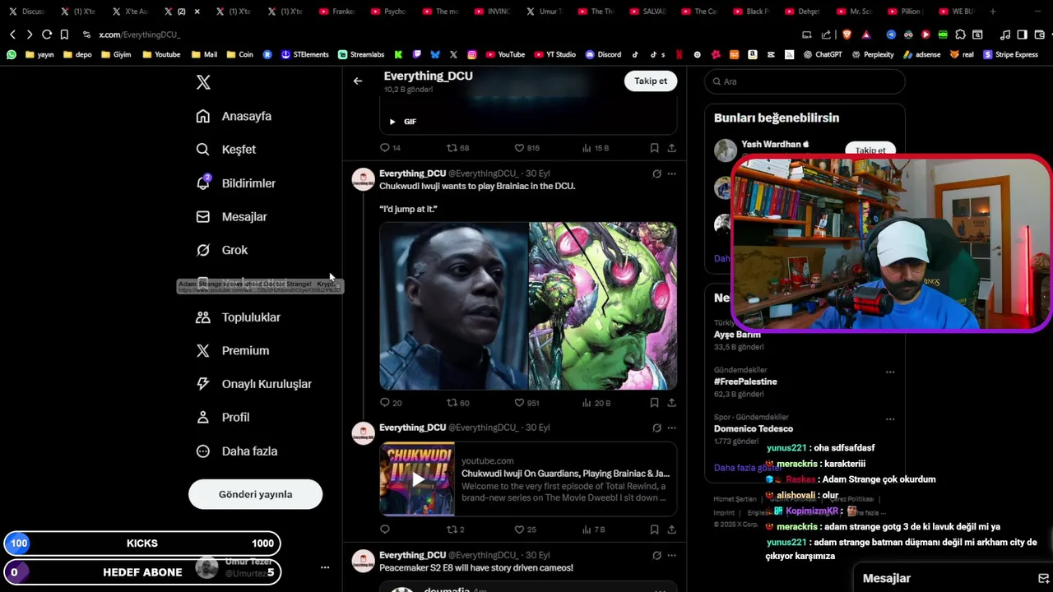Click the Brave Shields lion icon

pos(847,35)
